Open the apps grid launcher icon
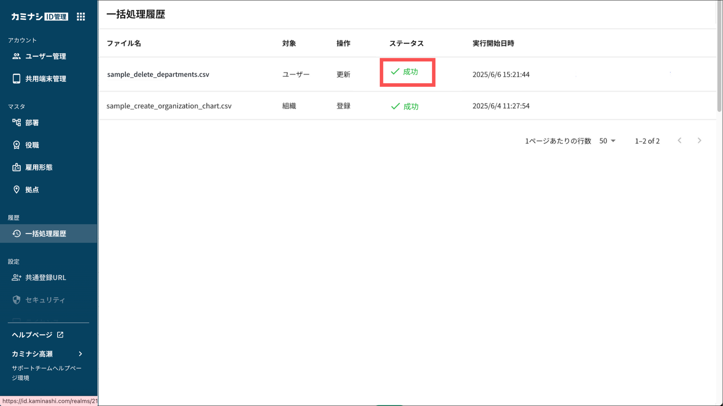The height and width of the screenshot is (406, 723). coord(81,17)
